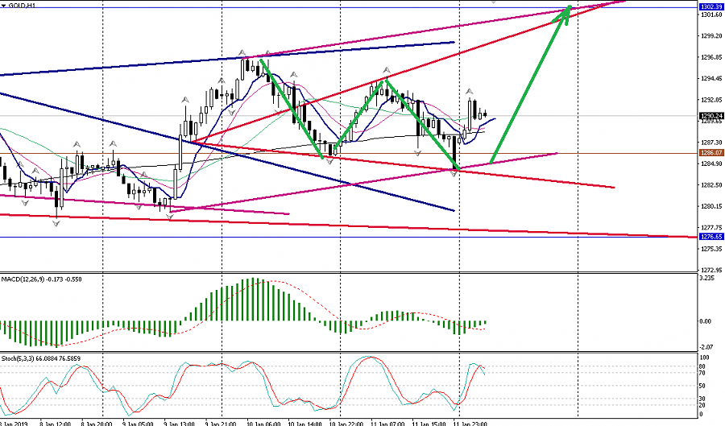Click the 10 Jan 06:00 time axis label

pos(262,422)
